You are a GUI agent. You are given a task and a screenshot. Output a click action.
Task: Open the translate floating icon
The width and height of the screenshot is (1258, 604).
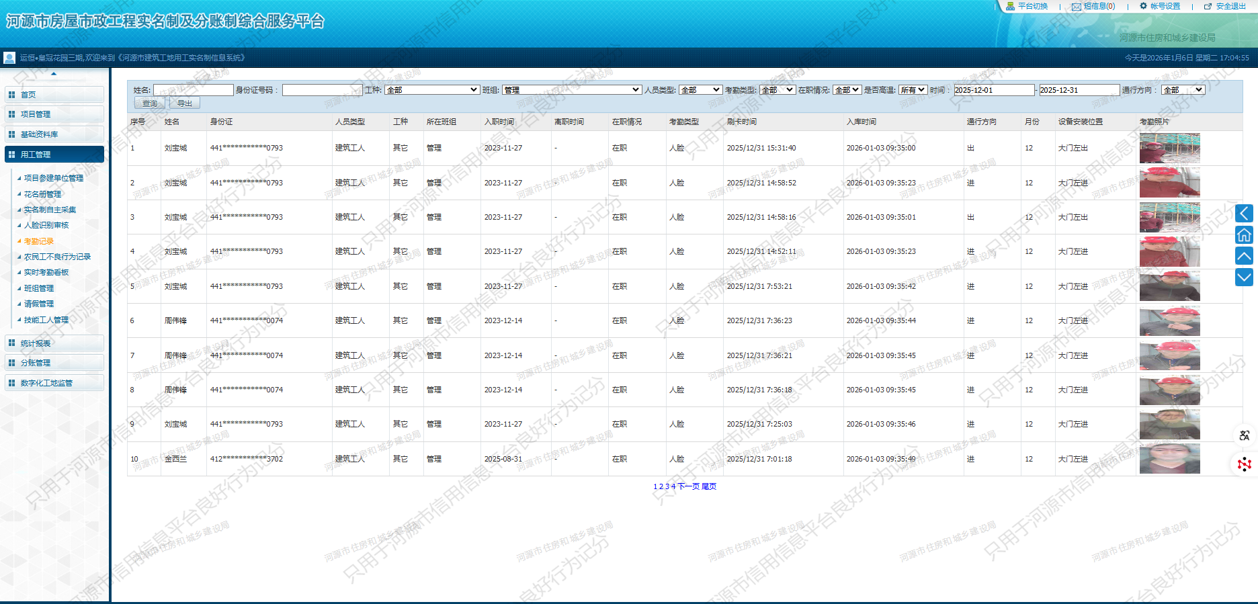[1244, 435]
